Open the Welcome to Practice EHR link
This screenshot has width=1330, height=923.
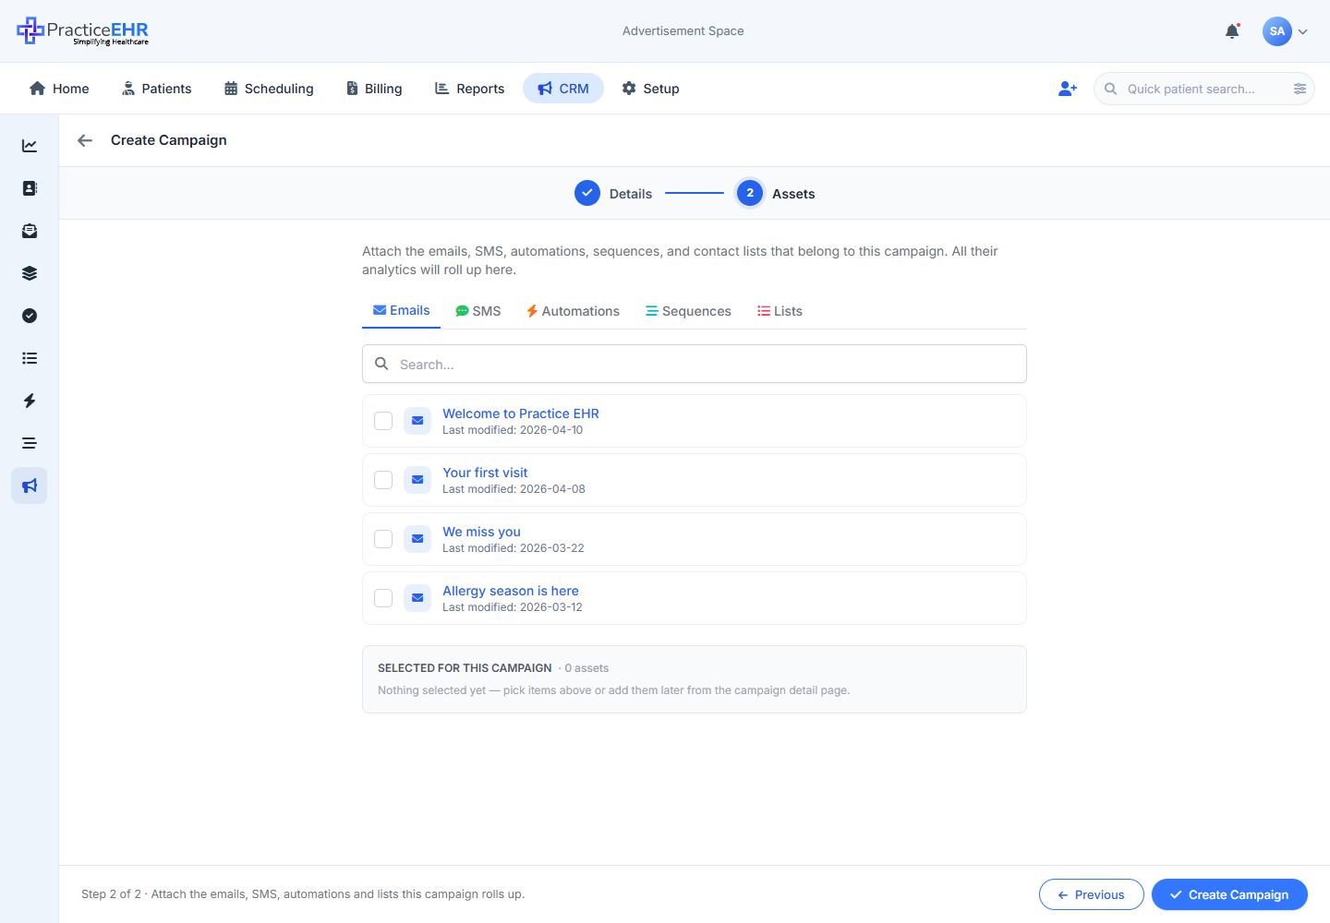click(x=521, y=414)
